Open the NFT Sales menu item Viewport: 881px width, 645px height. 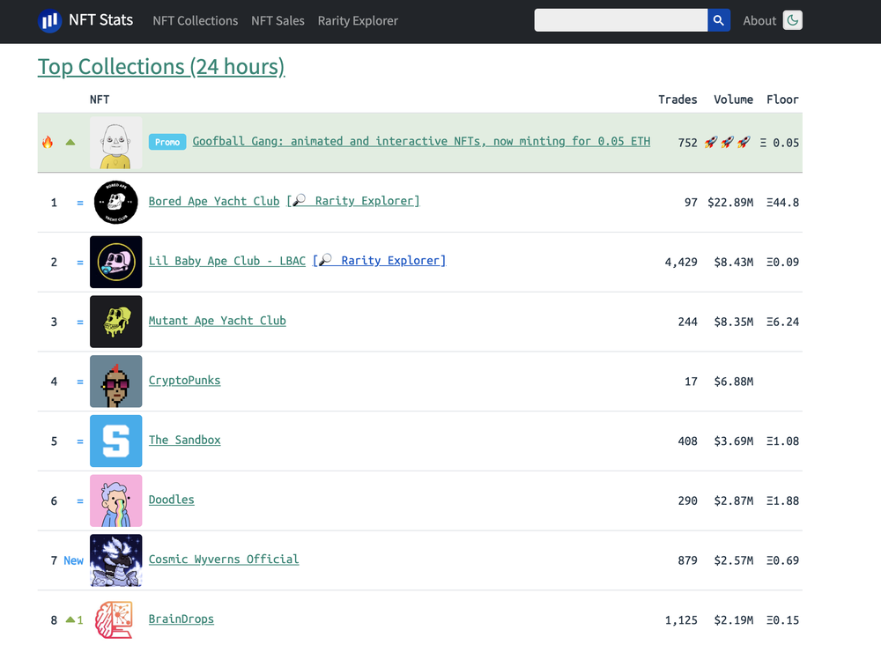(x=278, y=21)
